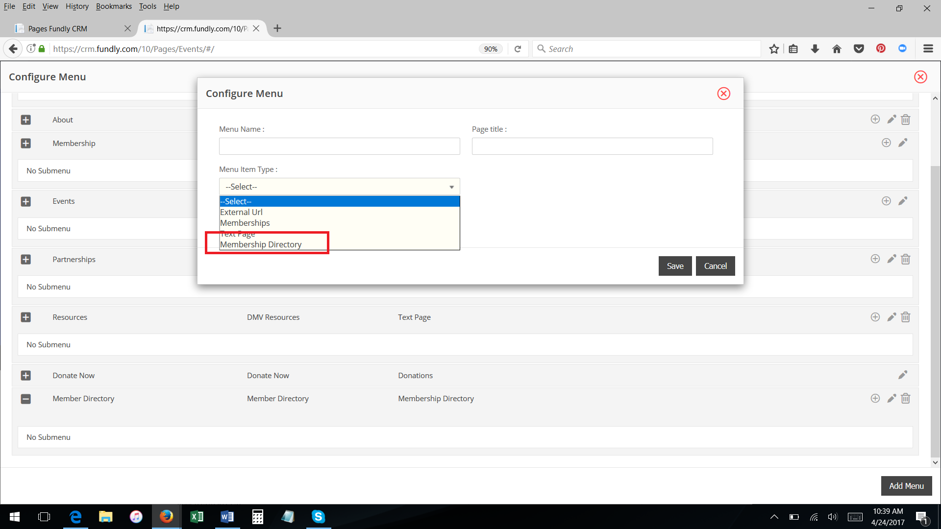Collapse the Member Directory menu row
The image size is (941, 529).
coord(26,399)
